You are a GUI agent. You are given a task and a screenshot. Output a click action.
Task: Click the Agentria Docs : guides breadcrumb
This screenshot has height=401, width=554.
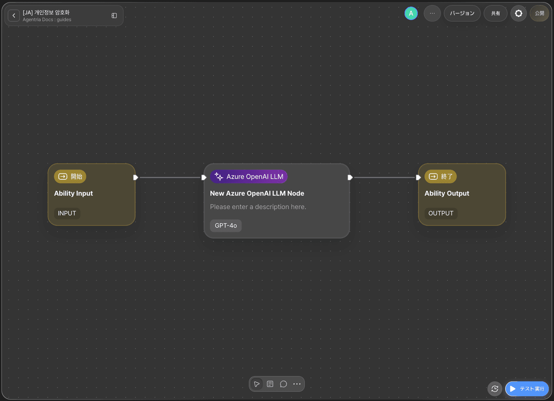click(x=47, y=20)
